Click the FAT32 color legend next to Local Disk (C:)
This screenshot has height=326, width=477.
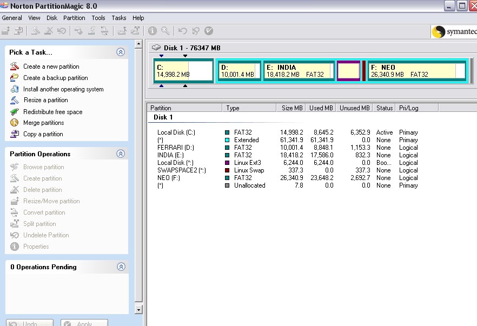[x=227, y=132]
